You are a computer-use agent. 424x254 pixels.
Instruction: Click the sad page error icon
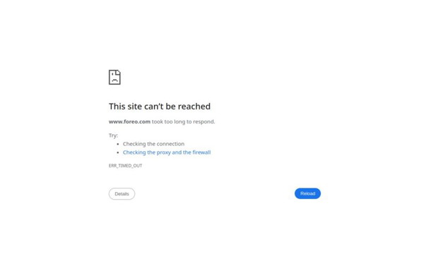pos(114,77)
